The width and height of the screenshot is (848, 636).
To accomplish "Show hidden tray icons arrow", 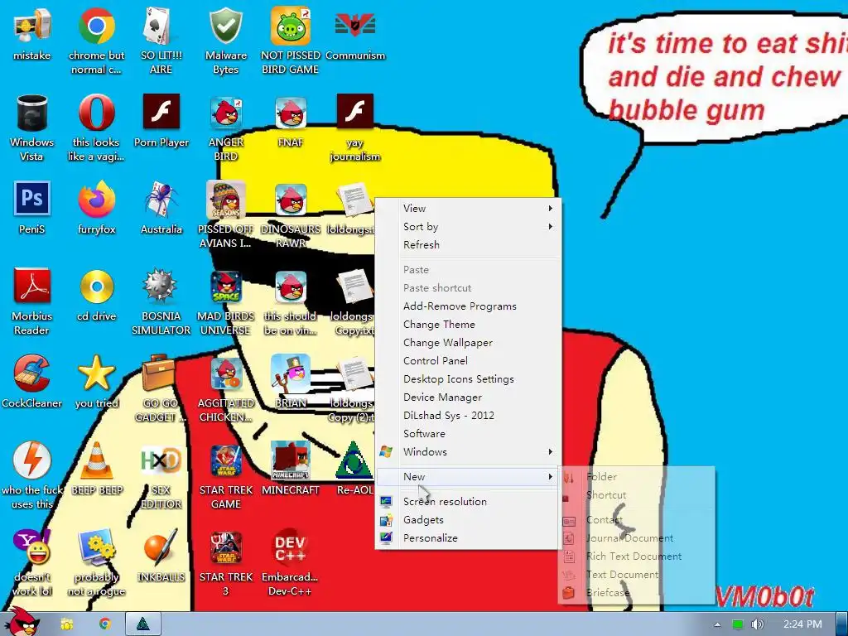I will [717, 624].
